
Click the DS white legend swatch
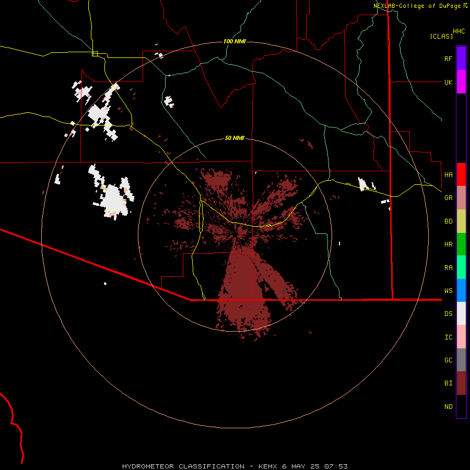tap(461, 313)
